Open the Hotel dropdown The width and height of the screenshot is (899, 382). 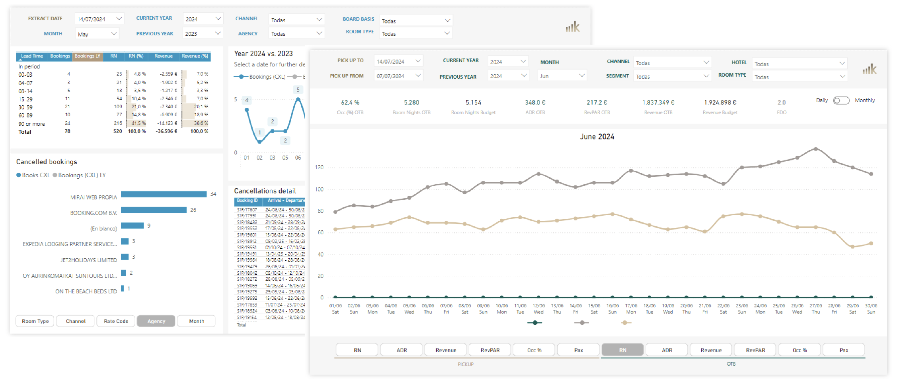coord(800,64)
